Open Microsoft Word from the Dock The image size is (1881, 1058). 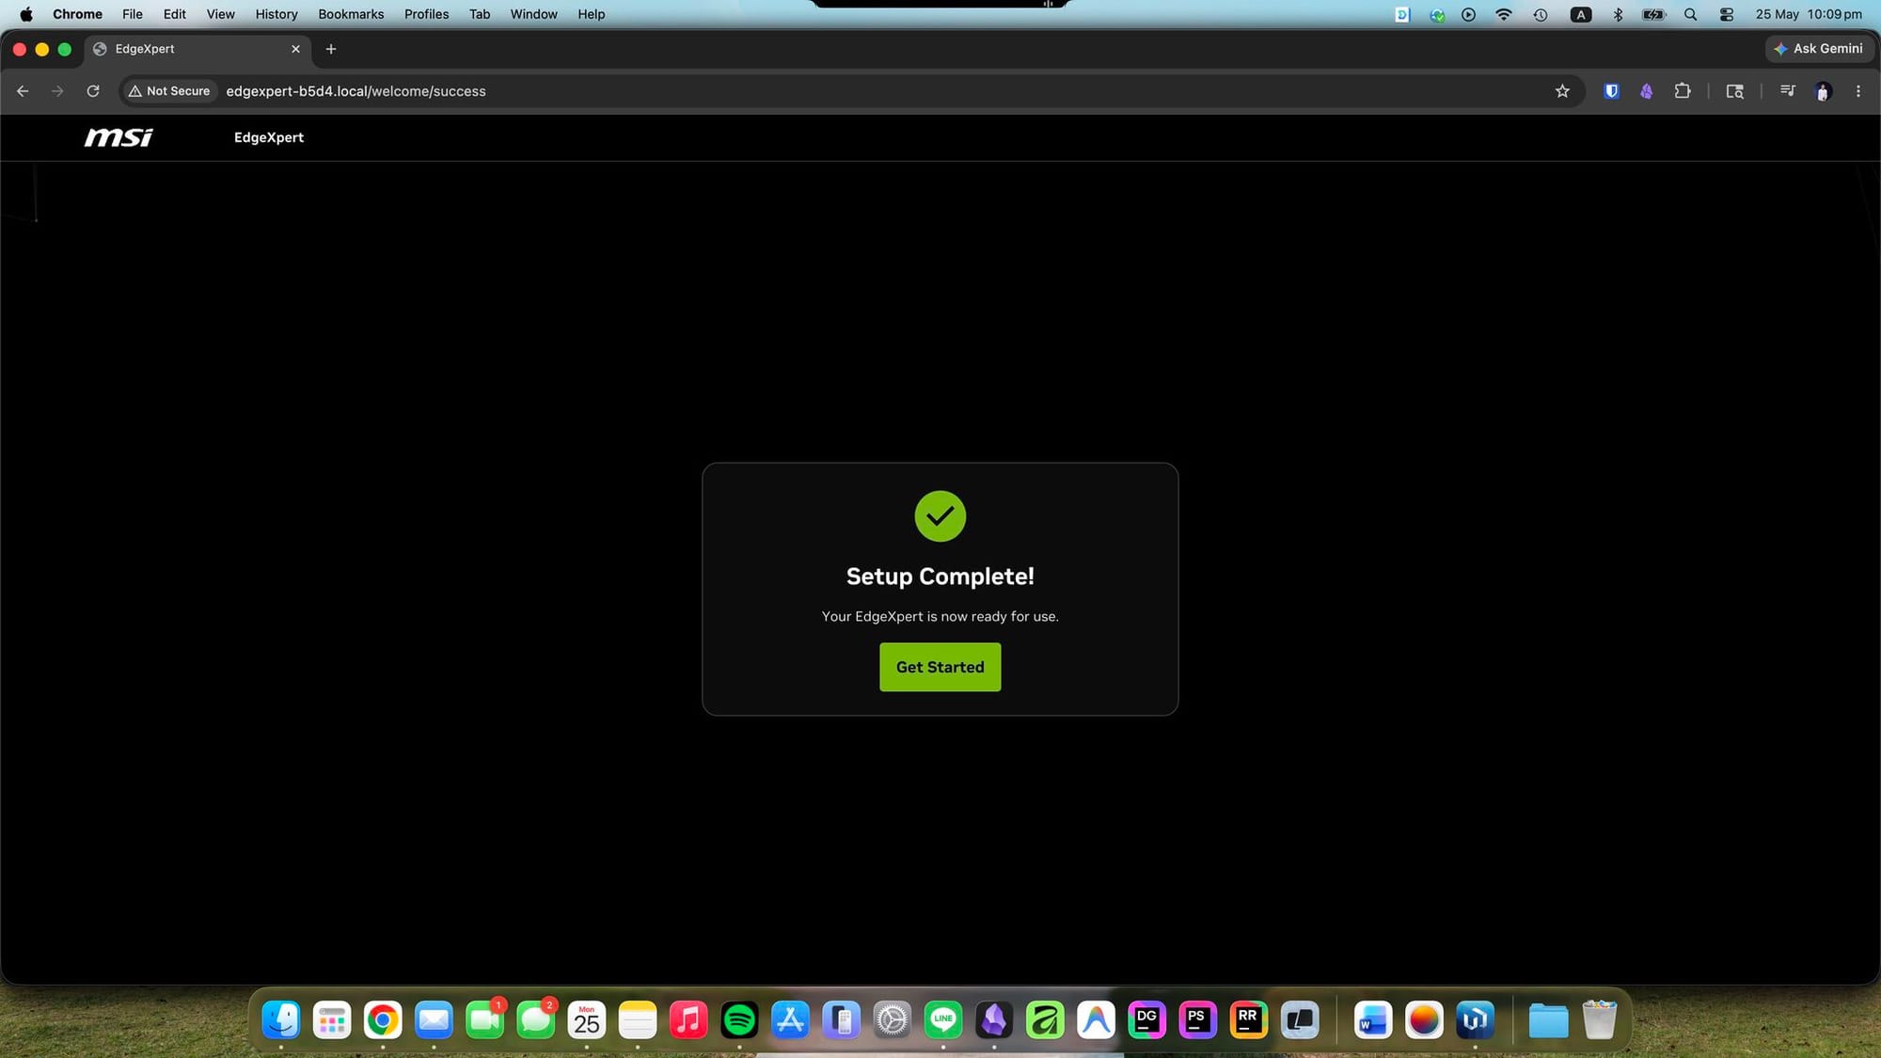tap(1373, 1019)
